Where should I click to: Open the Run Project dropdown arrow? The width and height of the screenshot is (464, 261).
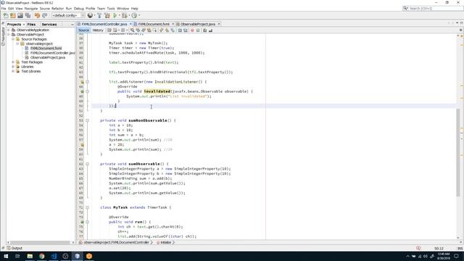(x=120, y=15)
